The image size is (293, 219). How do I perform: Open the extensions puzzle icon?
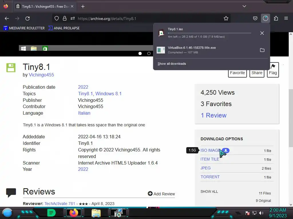(x=276, y=19)
